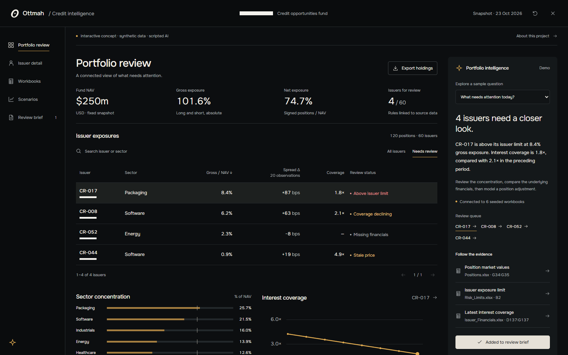Open Latest interest coverage evidence arrow
The image size is (568, 355).
pyautogui.click(x=547, y=316)
